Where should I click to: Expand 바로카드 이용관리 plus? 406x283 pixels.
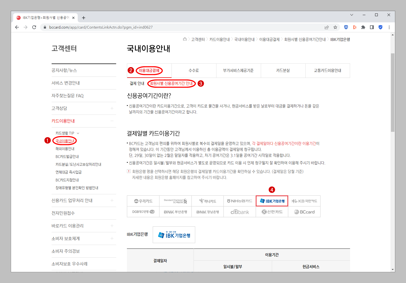[x=112, y=226]
